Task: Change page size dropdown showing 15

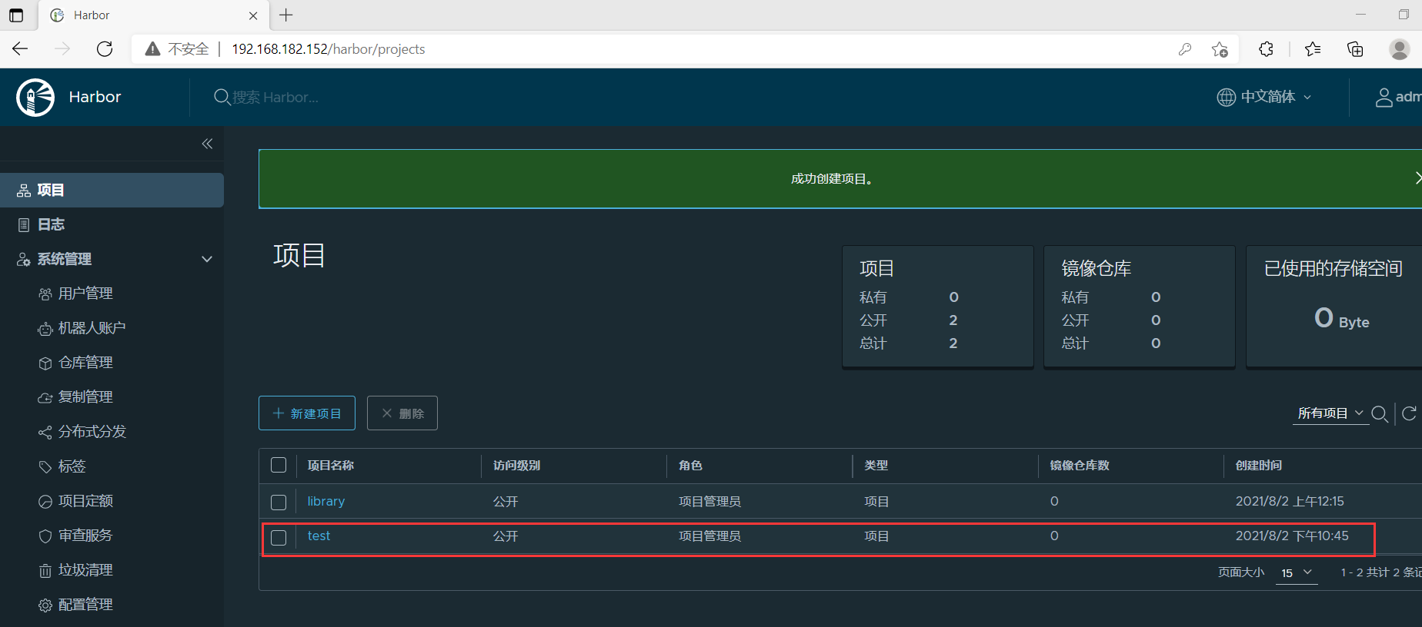Action: click(x=1297, y=573)
